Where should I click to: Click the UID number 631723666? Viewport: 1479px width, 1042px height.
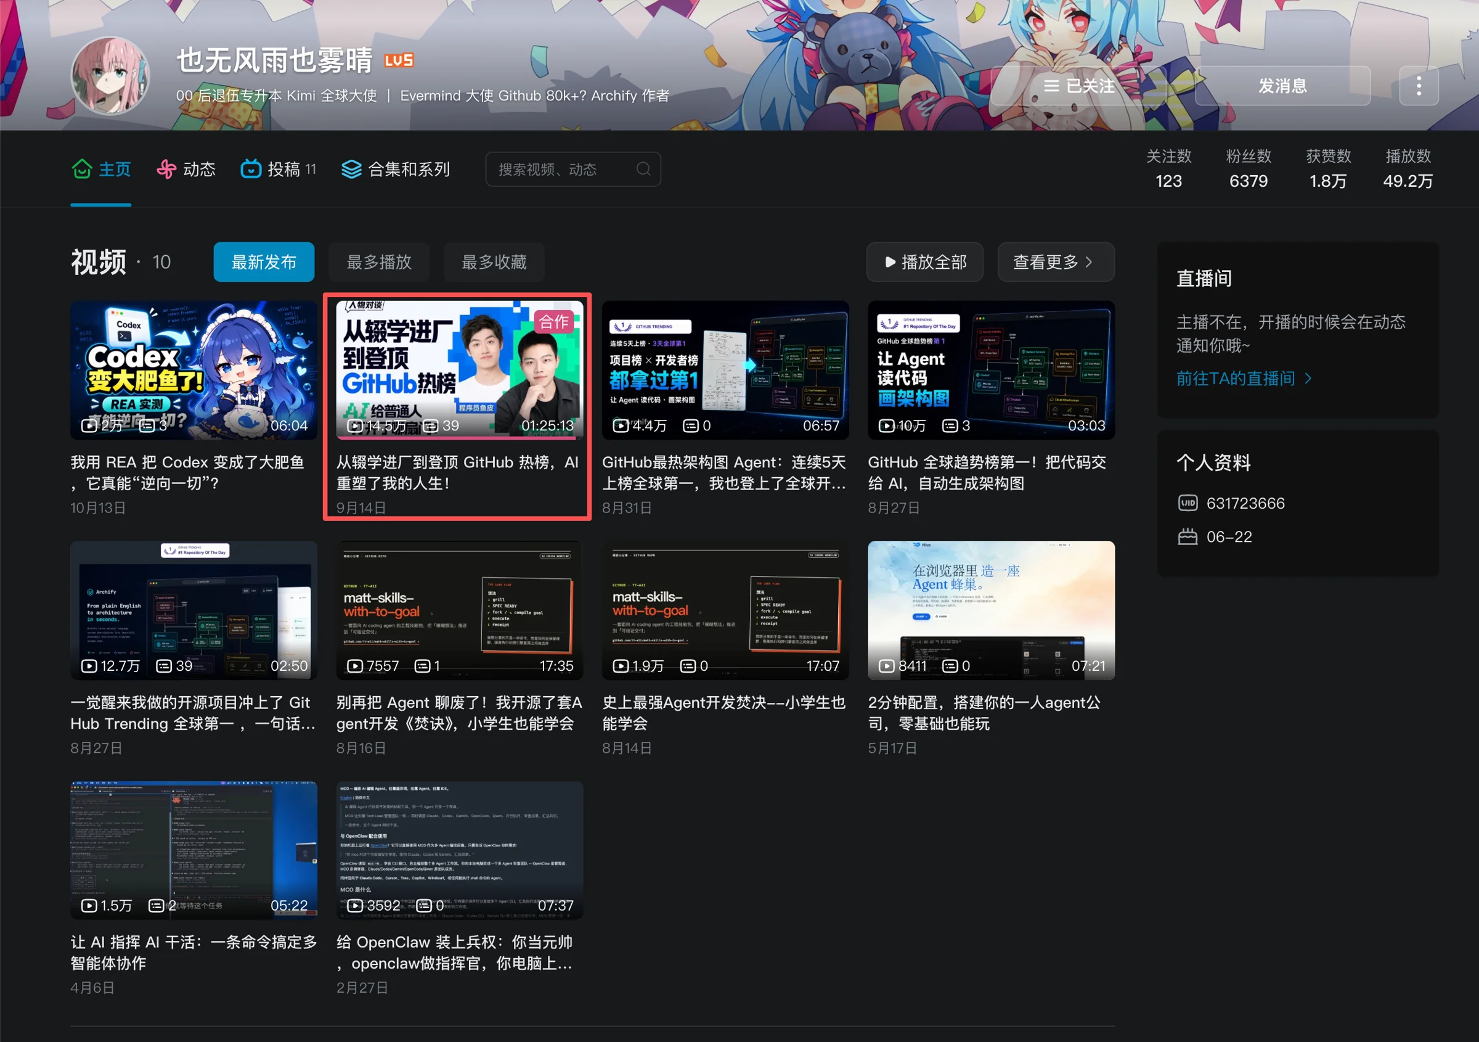click(x=1245, y=503)
